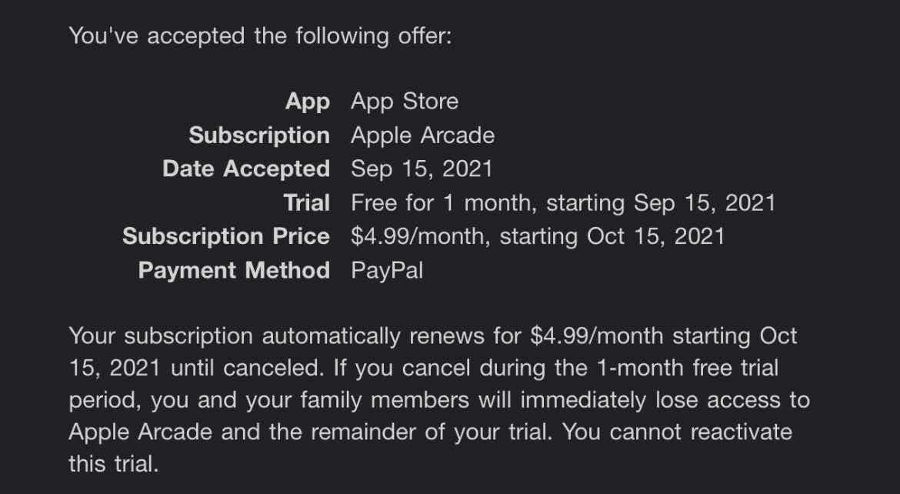Select the Apple Arcade subscription name
Viewport: 900px width, 494px height.
[422, 135]
